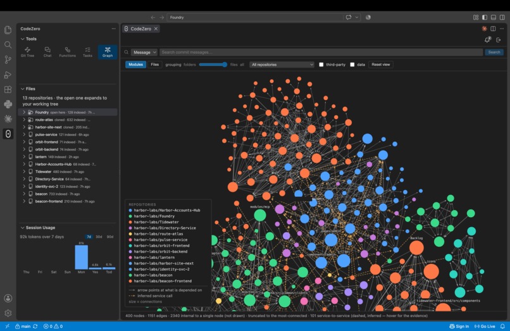The height and width of the screenshot is (331, 510).
Task: Select the CodeZero editor tab
Action: (x=141, y=28)
